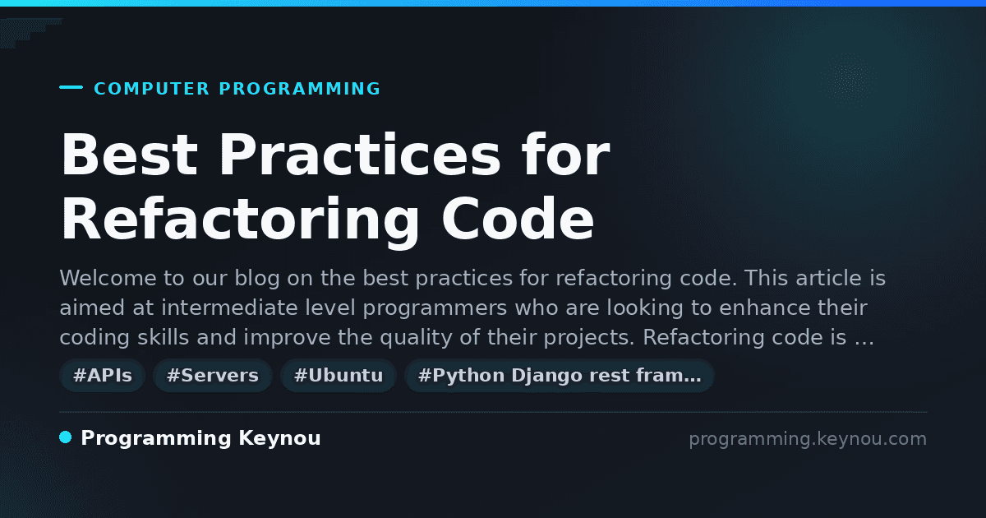986x518 pixels.
Task: Select the #Ubuntu tag
Action: coord(339,376)
